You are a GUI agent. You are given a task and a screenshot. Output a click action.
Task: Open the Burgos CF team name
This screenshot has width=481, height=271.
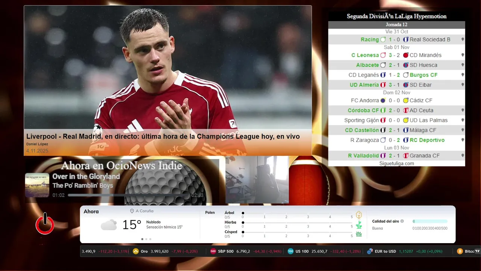coord(424,75)
